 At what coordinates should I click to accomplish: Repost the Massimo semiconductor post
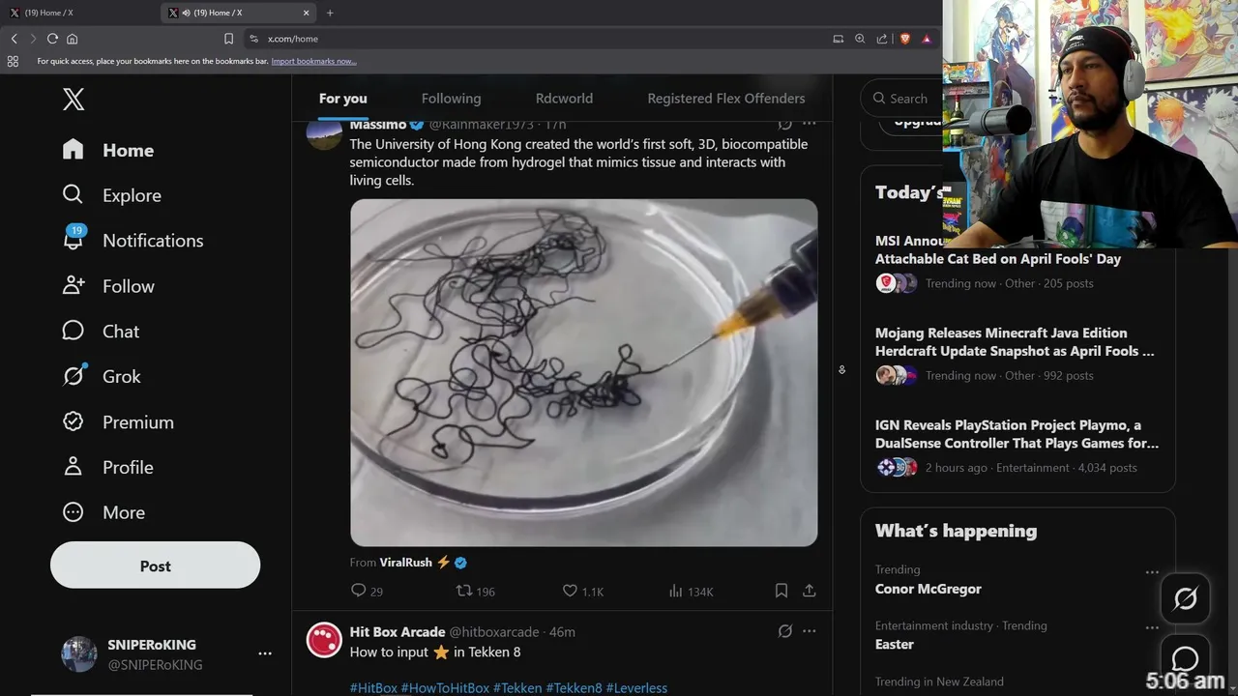[464, 591]
